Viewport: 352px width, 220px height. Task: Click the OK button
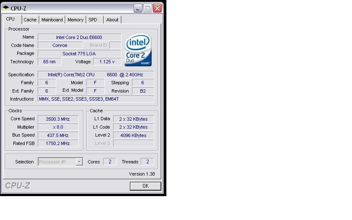tap(145, 186)
